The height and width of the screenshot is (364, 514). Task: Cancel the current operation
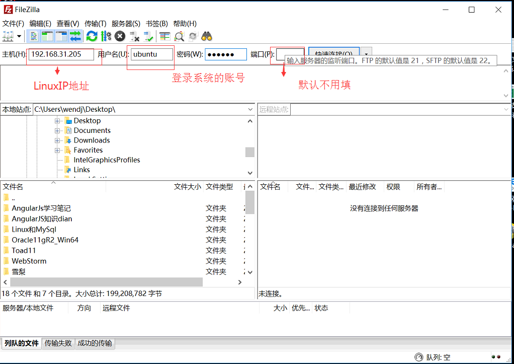[120, 36]
